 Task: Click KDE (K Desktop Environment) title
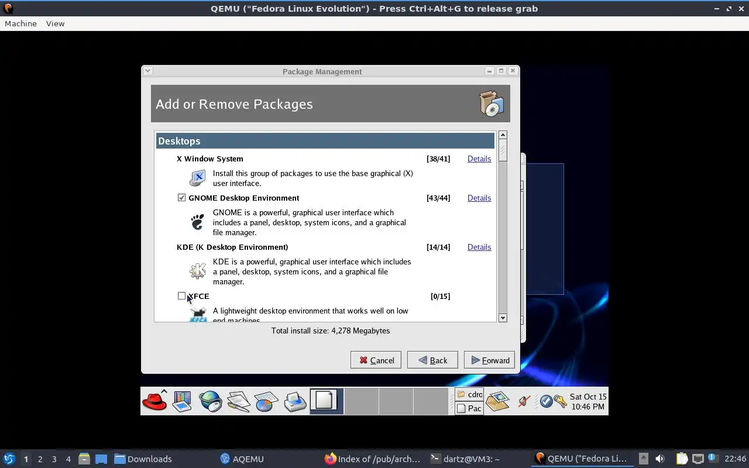[232, 247]
